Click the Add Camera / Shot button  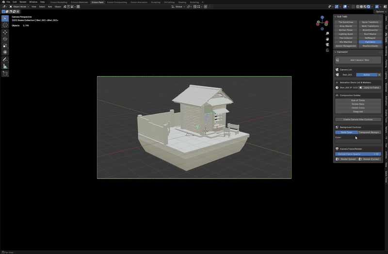[x=358, y=60]
